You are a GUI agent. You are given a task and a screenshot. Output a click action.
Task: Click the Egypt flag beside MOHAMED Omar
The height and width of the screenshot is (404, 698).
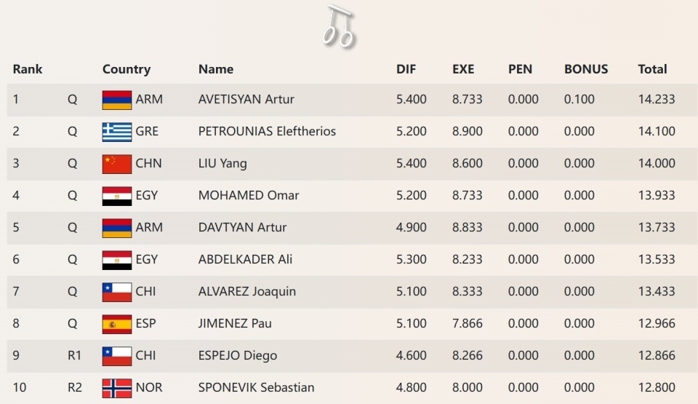click(117, 196)
